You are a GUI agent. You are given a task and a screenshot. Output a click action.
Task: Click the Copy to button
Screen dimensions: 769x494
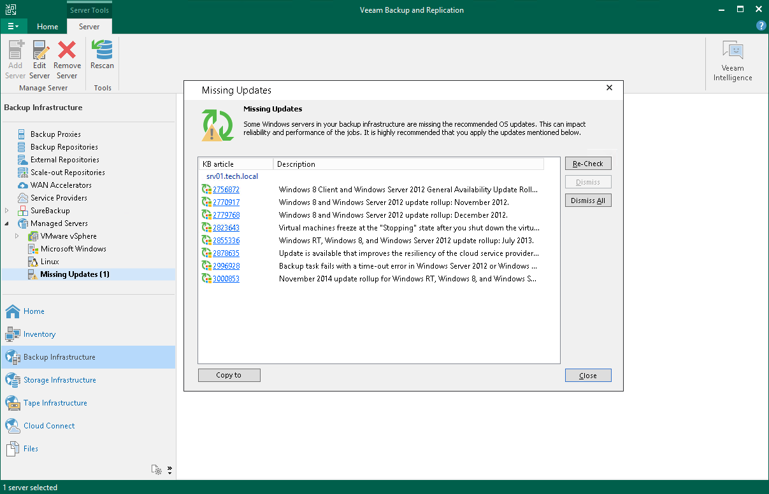[x=229, y=375]
